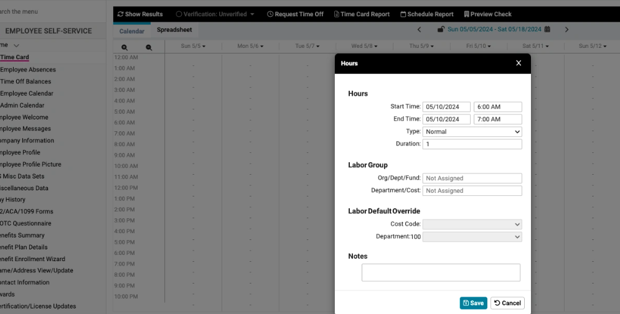The height and width of the screenshot is (314, 620).
Task: Click the unlocked padlock icon
Action: (x=441, y=29)
